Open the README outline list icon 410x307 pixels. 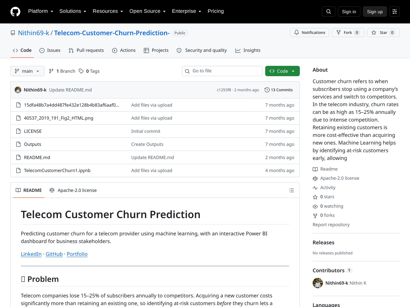[x=291, y=190]
